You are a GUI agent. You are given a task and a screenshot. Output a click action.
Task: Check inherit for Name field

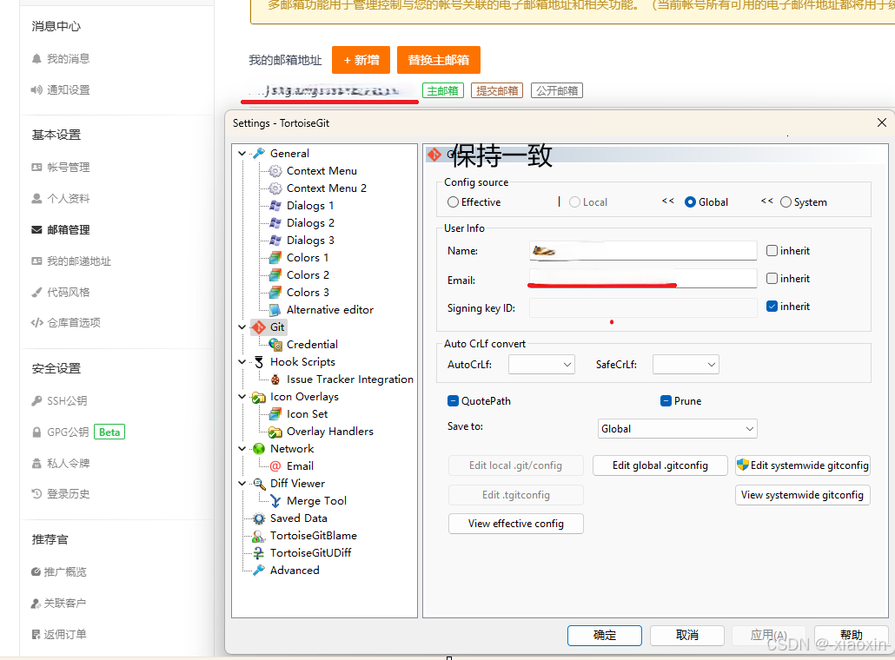point(772,250)
